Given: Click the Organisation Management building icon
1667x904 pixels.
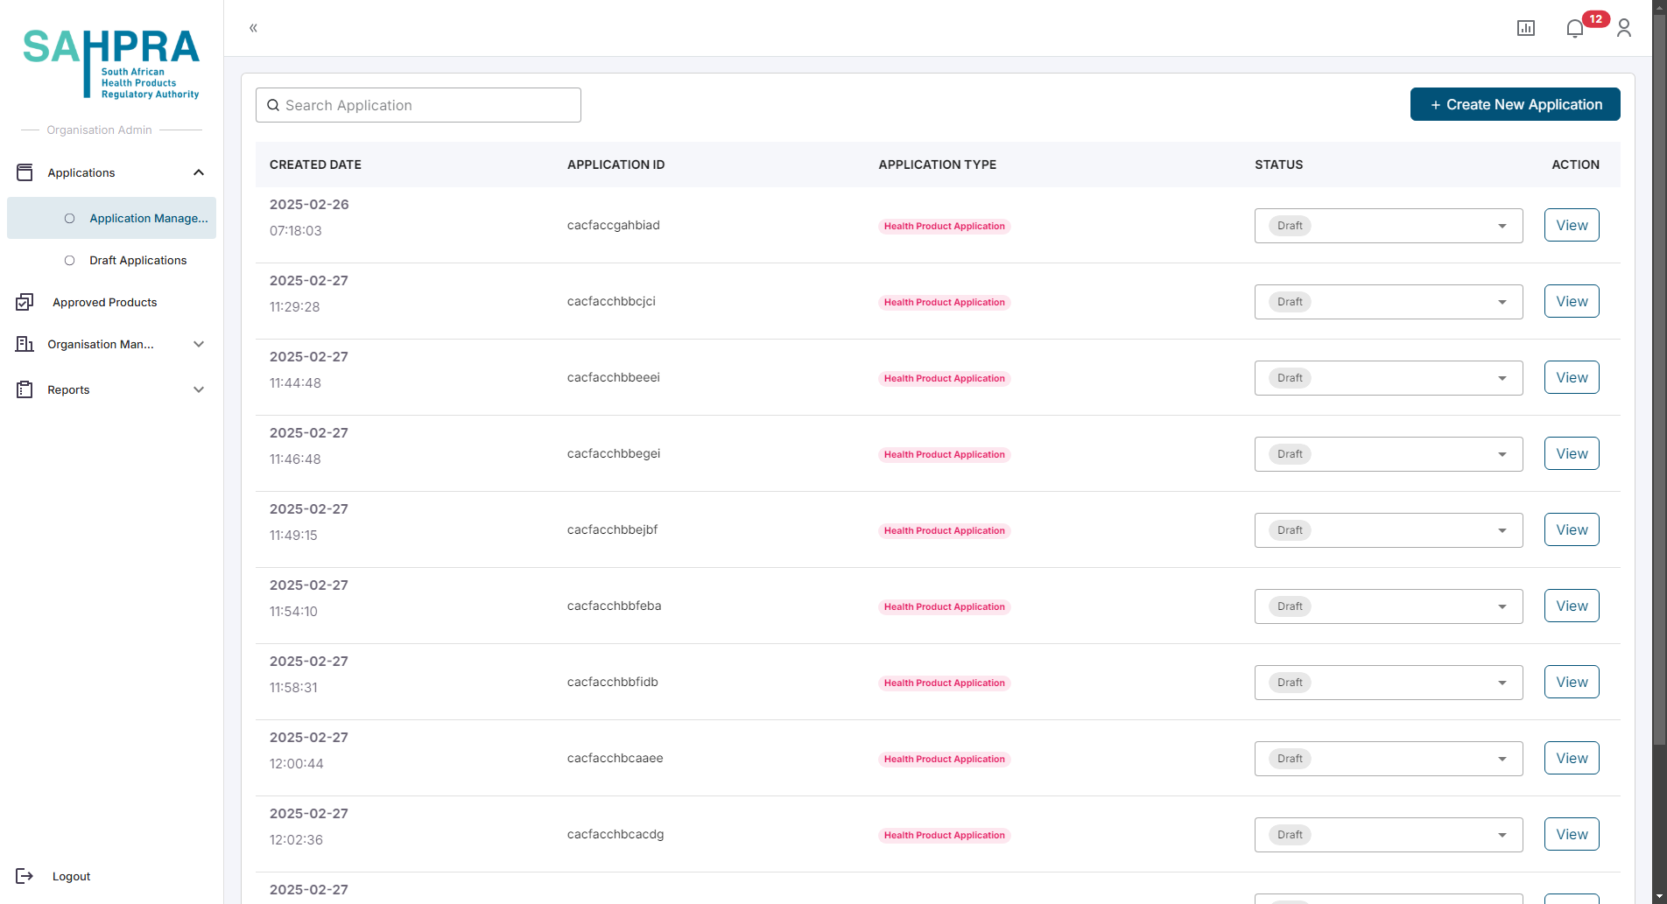Looking at the screenshot, I should pos(25,344).
